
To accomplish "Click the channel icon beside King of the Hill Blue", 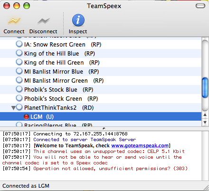I will point(19,53).
